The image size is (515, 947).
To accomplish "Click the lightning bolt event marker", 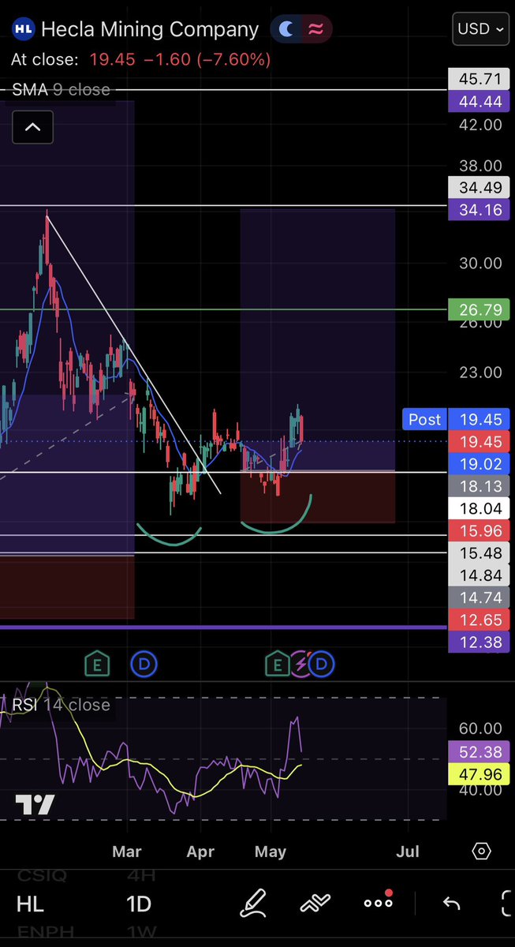I will click(300, 664).
